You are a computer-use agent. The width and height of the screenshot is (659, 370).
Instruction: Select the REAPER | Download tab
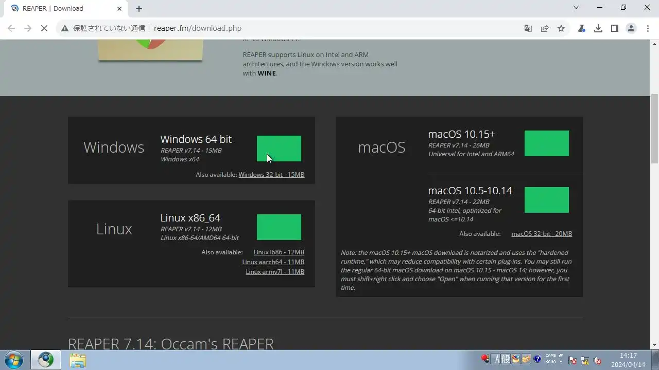coord(66,9)
